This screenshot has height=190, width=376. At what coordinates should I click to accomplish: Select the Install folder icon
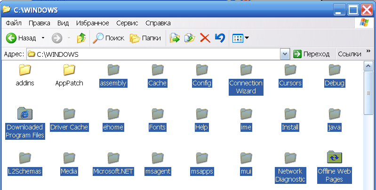pos(290,114)
